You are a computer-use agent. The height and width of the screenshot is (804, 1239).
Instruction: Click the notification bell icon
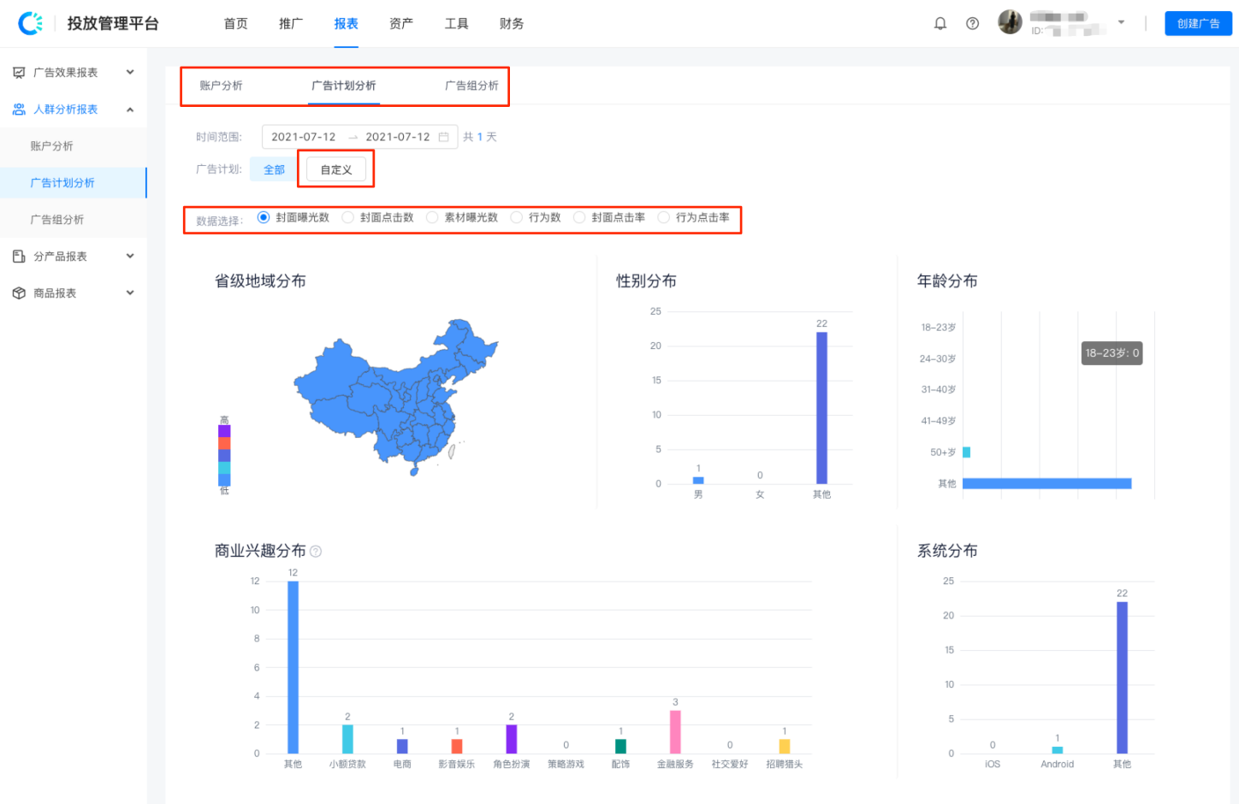[940, 24]
